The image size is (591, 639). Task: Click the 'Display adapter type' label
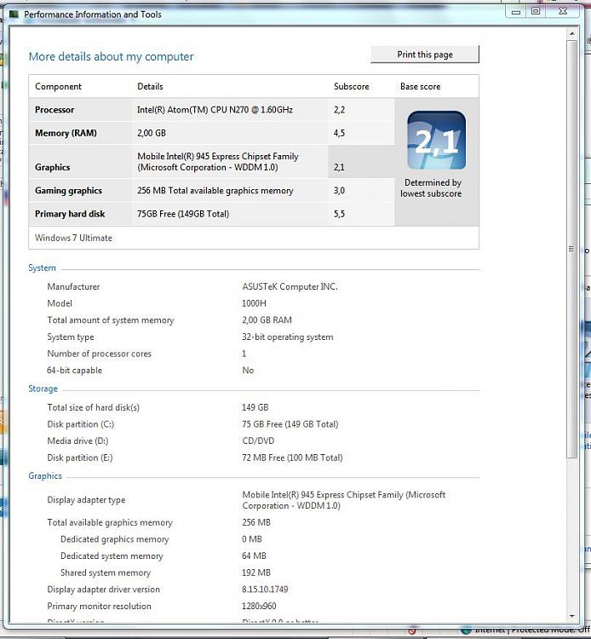pos(86,500)
